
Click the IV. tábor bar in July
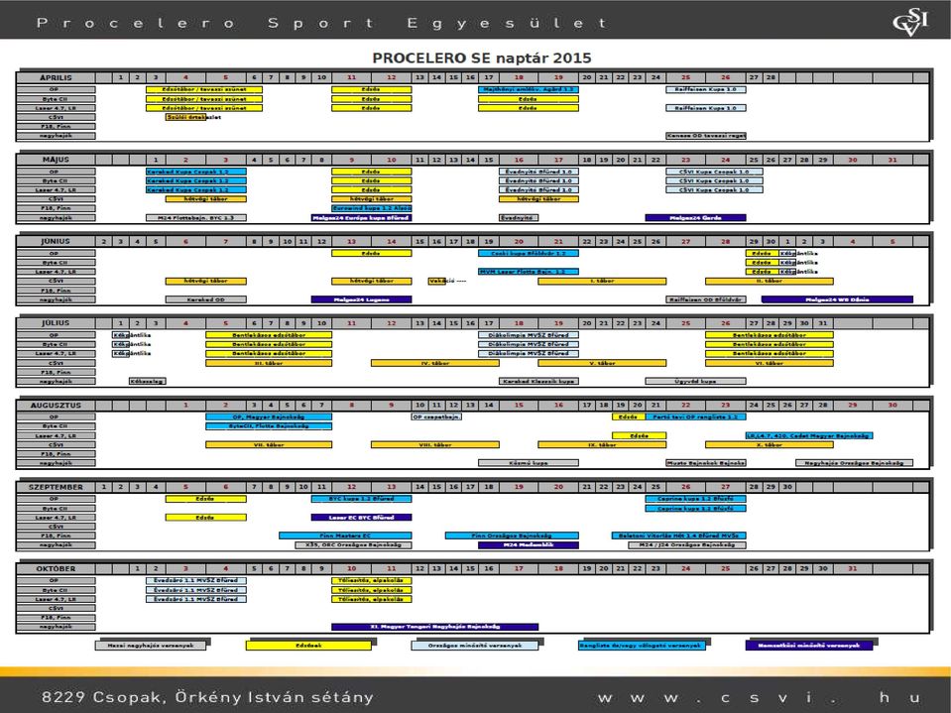(x=435, y=363)
